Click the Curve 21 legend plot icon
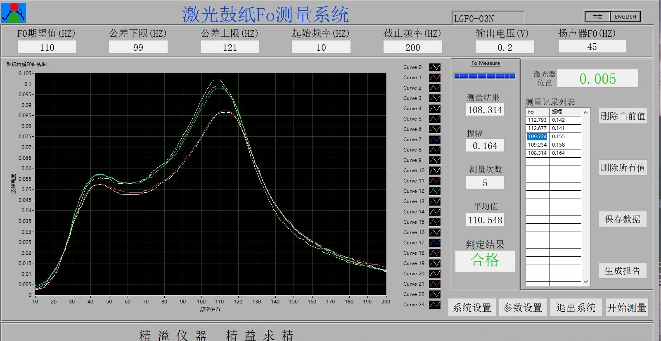The width and height of the screenshot is (661, 341). tap(435, 284)
